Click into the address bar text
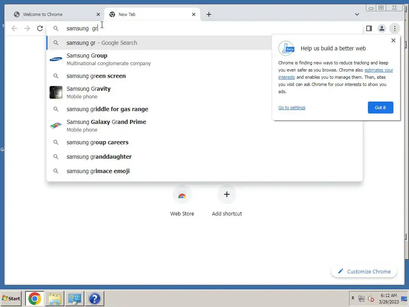 coord(82,28)
